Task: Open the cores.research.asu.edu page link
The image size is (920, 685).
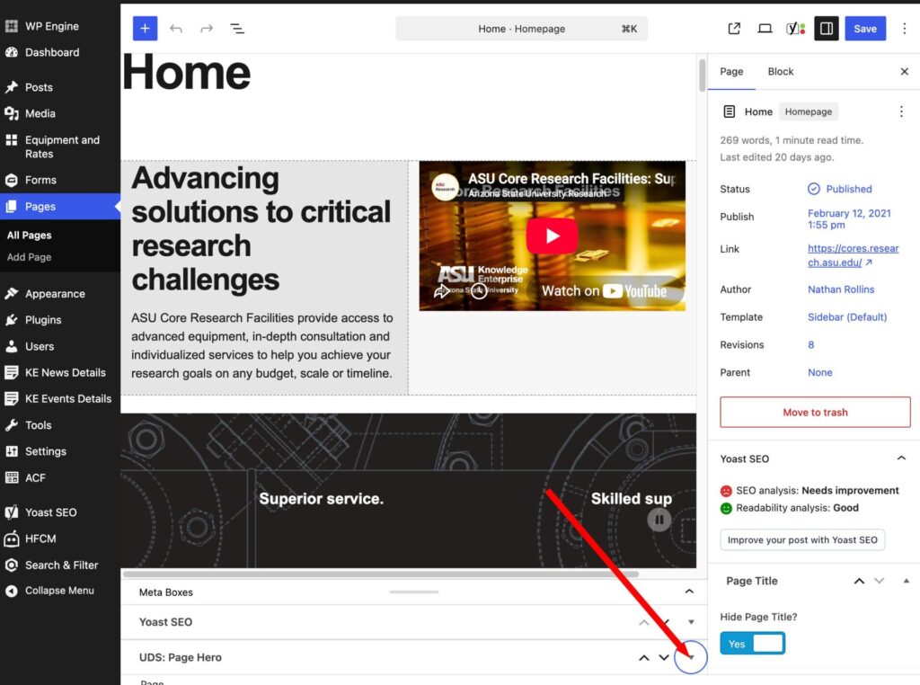Action: pyautogui.click(x=854, y=255)
